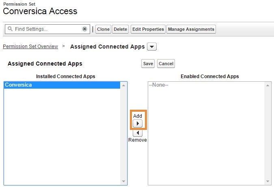Save the assigned connected apps
The image size is (274, 187).
pyautogui.click(x=148, y=64)
